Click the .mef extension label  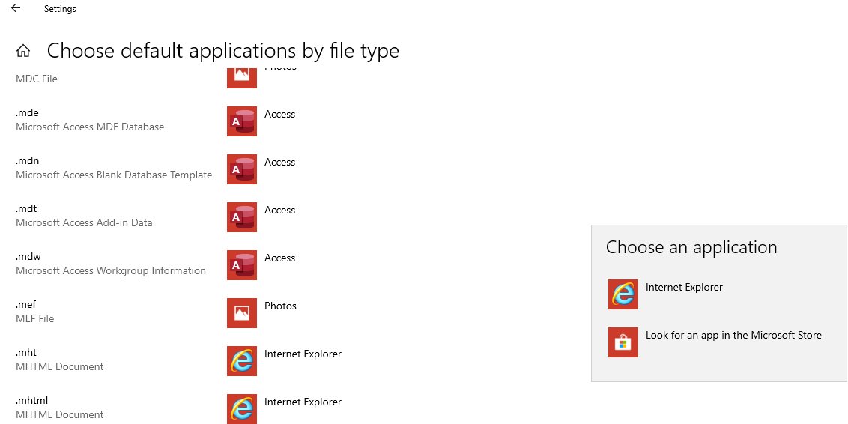25,304
